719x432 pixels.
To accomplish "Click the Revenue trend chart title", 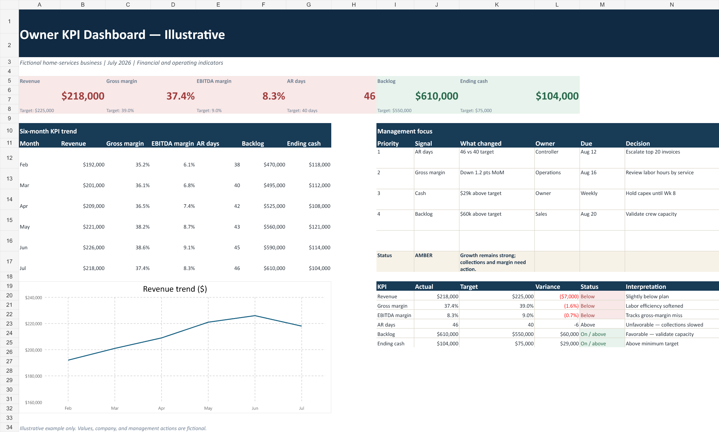I will point(175,289).
